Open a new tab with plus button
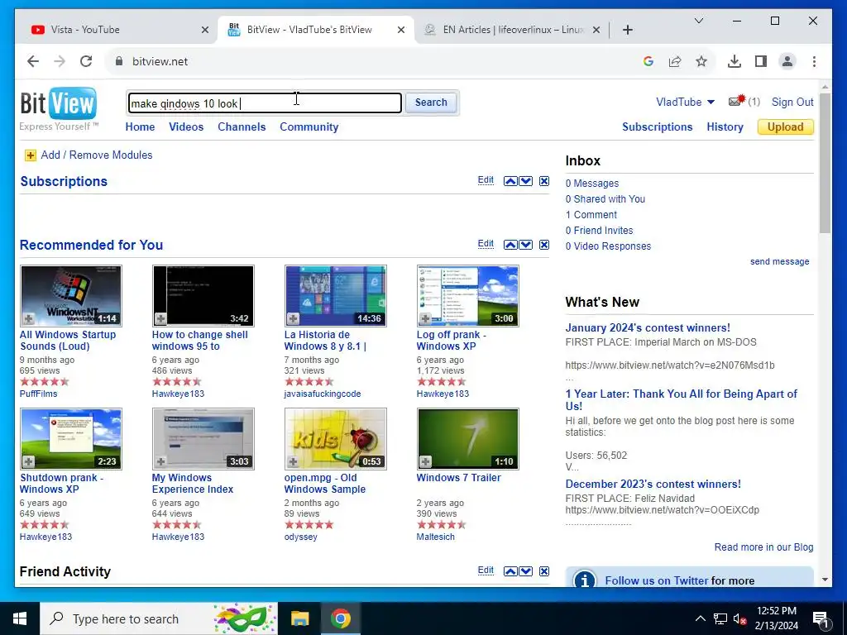The image size is (847, 635). coord(627,30)
